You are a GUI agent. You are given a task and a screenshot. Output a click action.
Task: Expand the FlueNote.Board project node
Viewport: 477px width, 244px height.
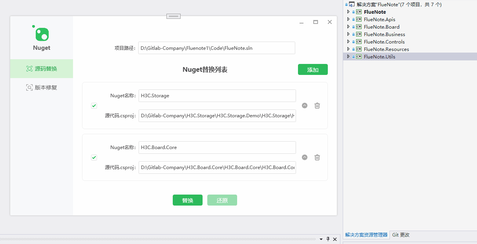tap(348, 27)
